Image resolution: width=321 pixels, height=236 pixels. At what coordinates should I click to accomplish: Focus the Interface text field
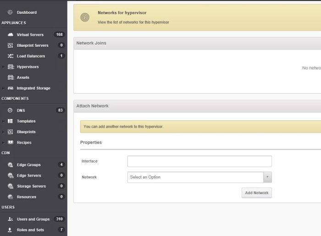tap(199, 161)
